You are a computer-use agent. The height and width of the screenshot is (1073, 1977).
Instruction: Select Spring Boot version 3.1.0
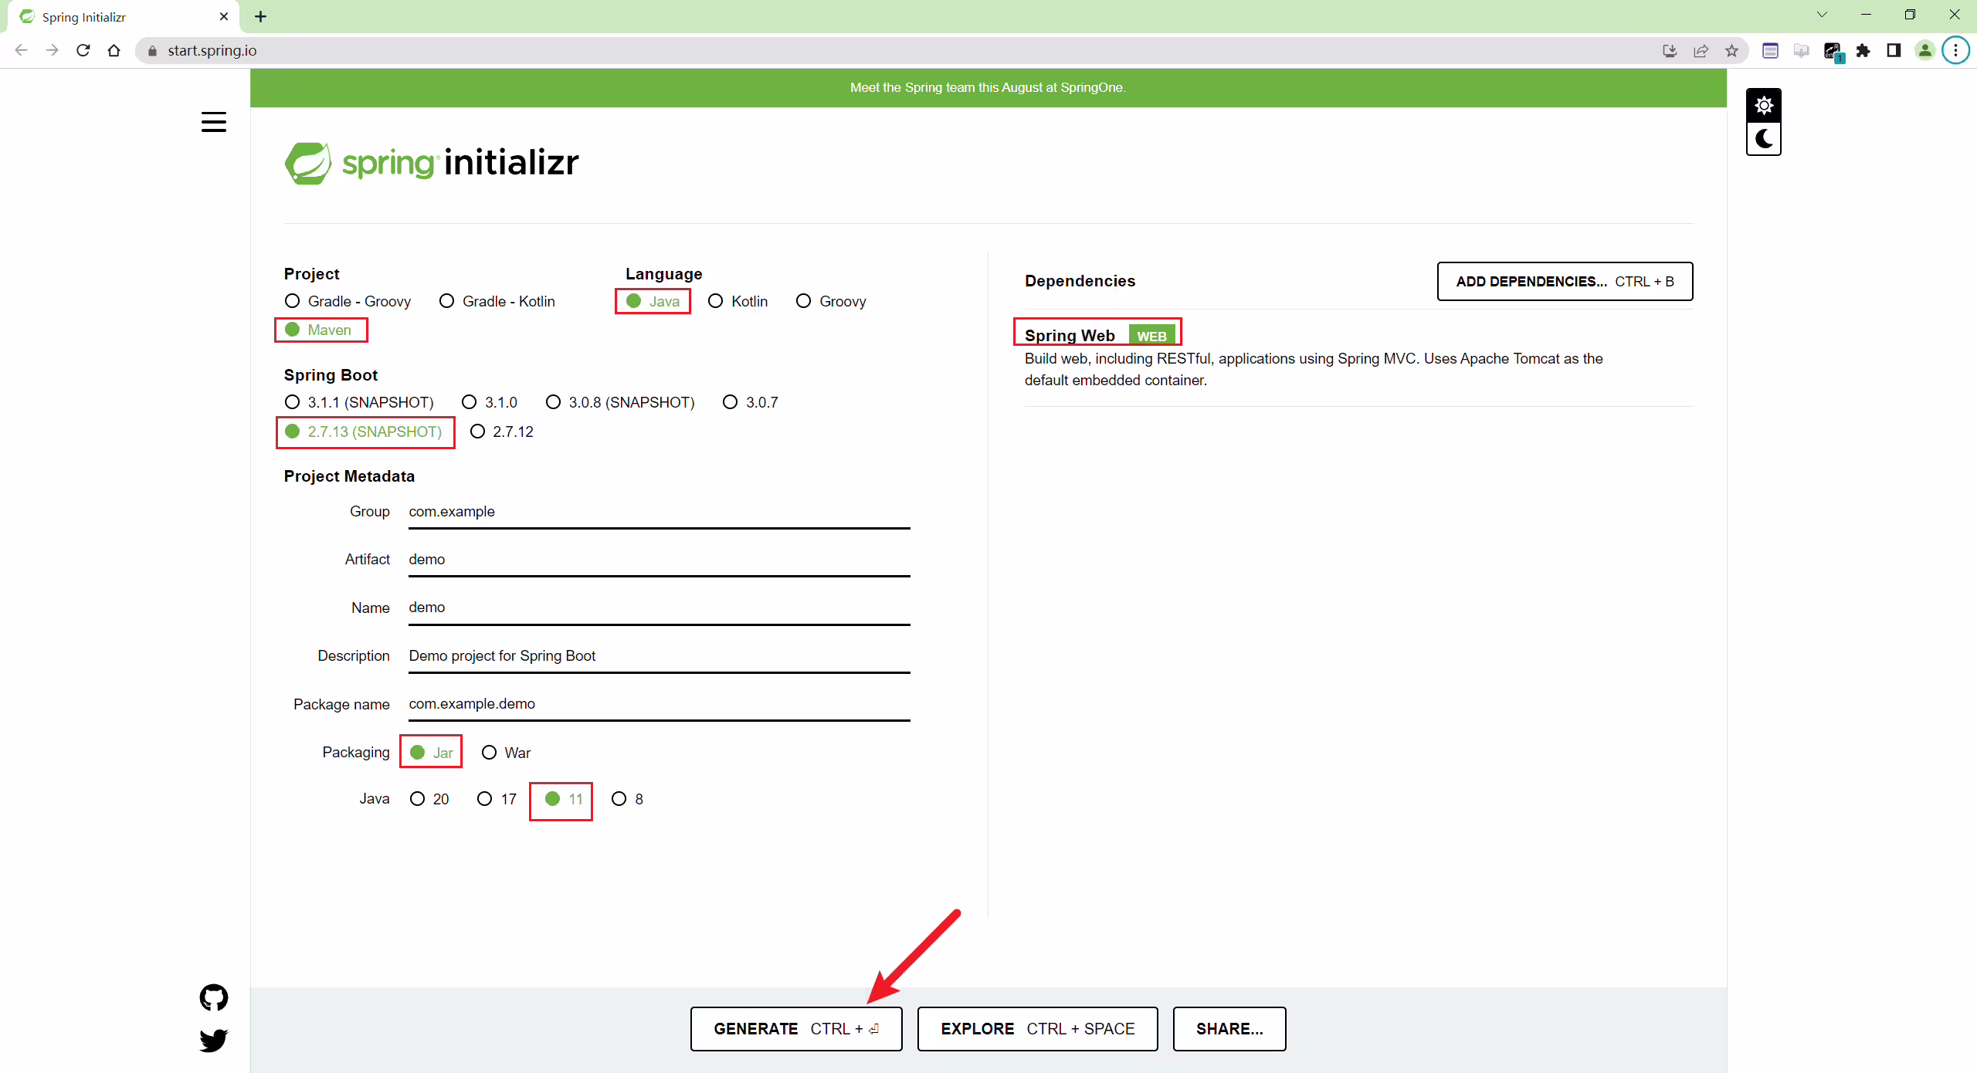point(490,402)
